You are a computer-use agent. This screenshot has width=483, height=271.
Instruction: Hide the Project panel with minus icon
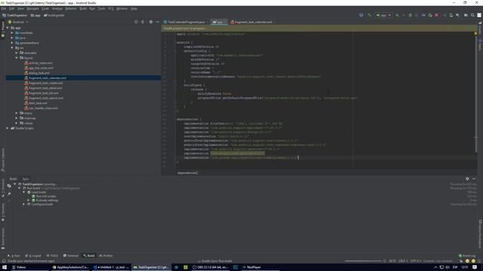158,22
